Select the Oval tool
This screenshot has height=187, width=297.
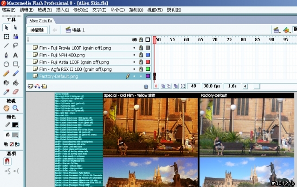point(6,64)
